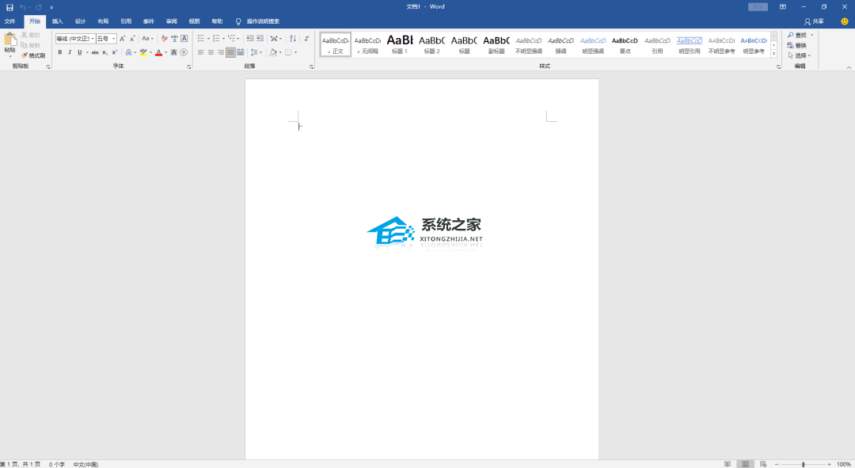Apply the 要点 (Strong) style
This screenshot has height=468, width=855.
pos(625,44)
